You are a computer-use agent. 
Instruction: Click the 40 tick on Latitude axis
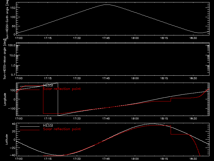14,124
